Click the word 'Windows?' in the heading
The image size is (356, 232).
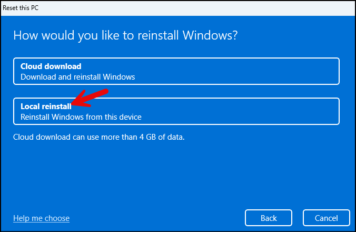(210, 35)
